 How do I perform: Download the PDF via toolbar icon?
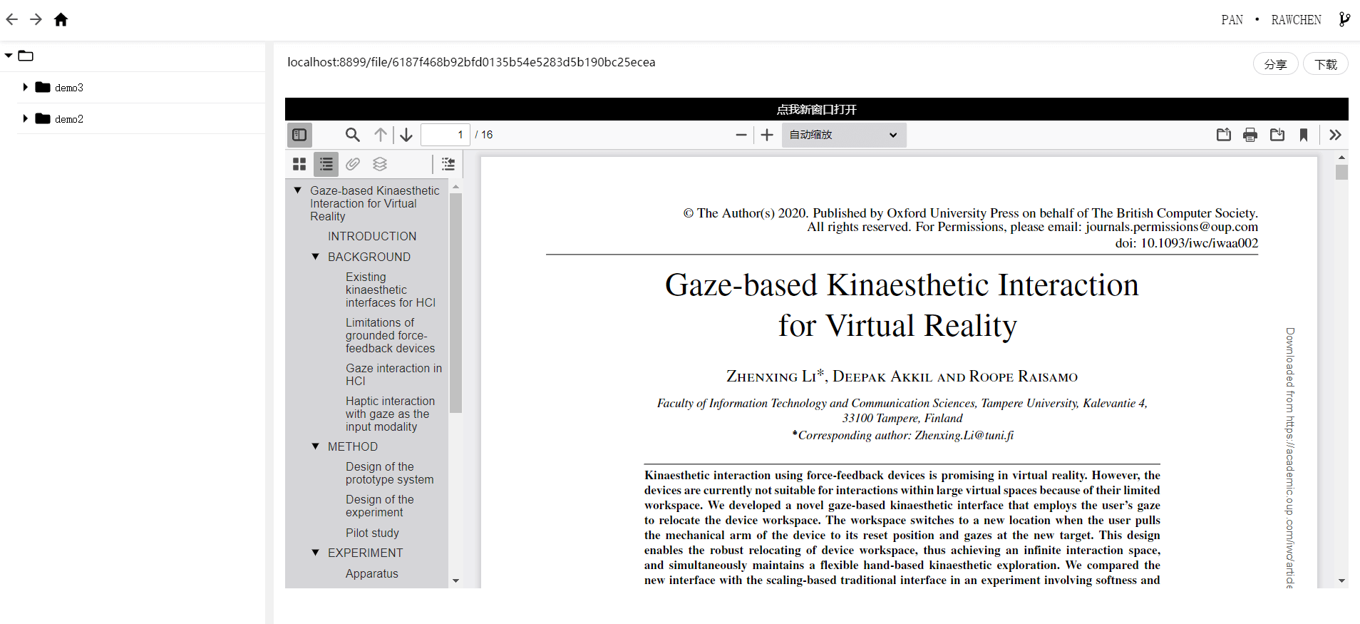pos(1277,134)
